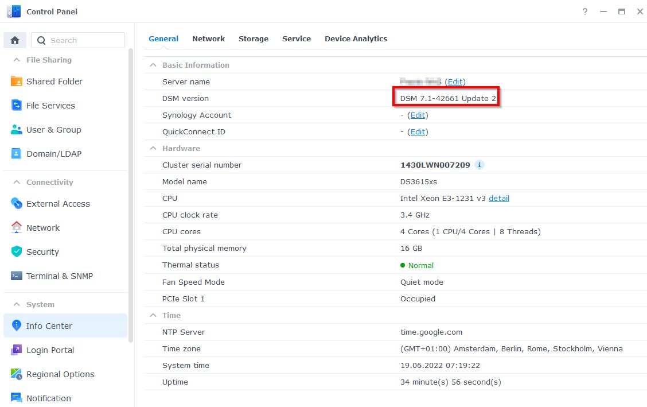Click the GMT+01:00 time zone value
The image size is (647, 407).
[511, 349]
